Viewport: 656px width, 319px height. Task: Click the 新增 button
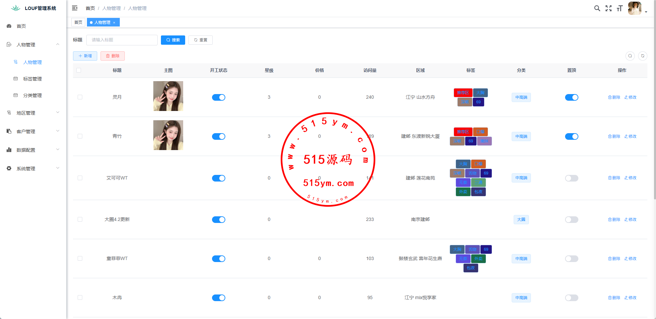coord(85,56)
